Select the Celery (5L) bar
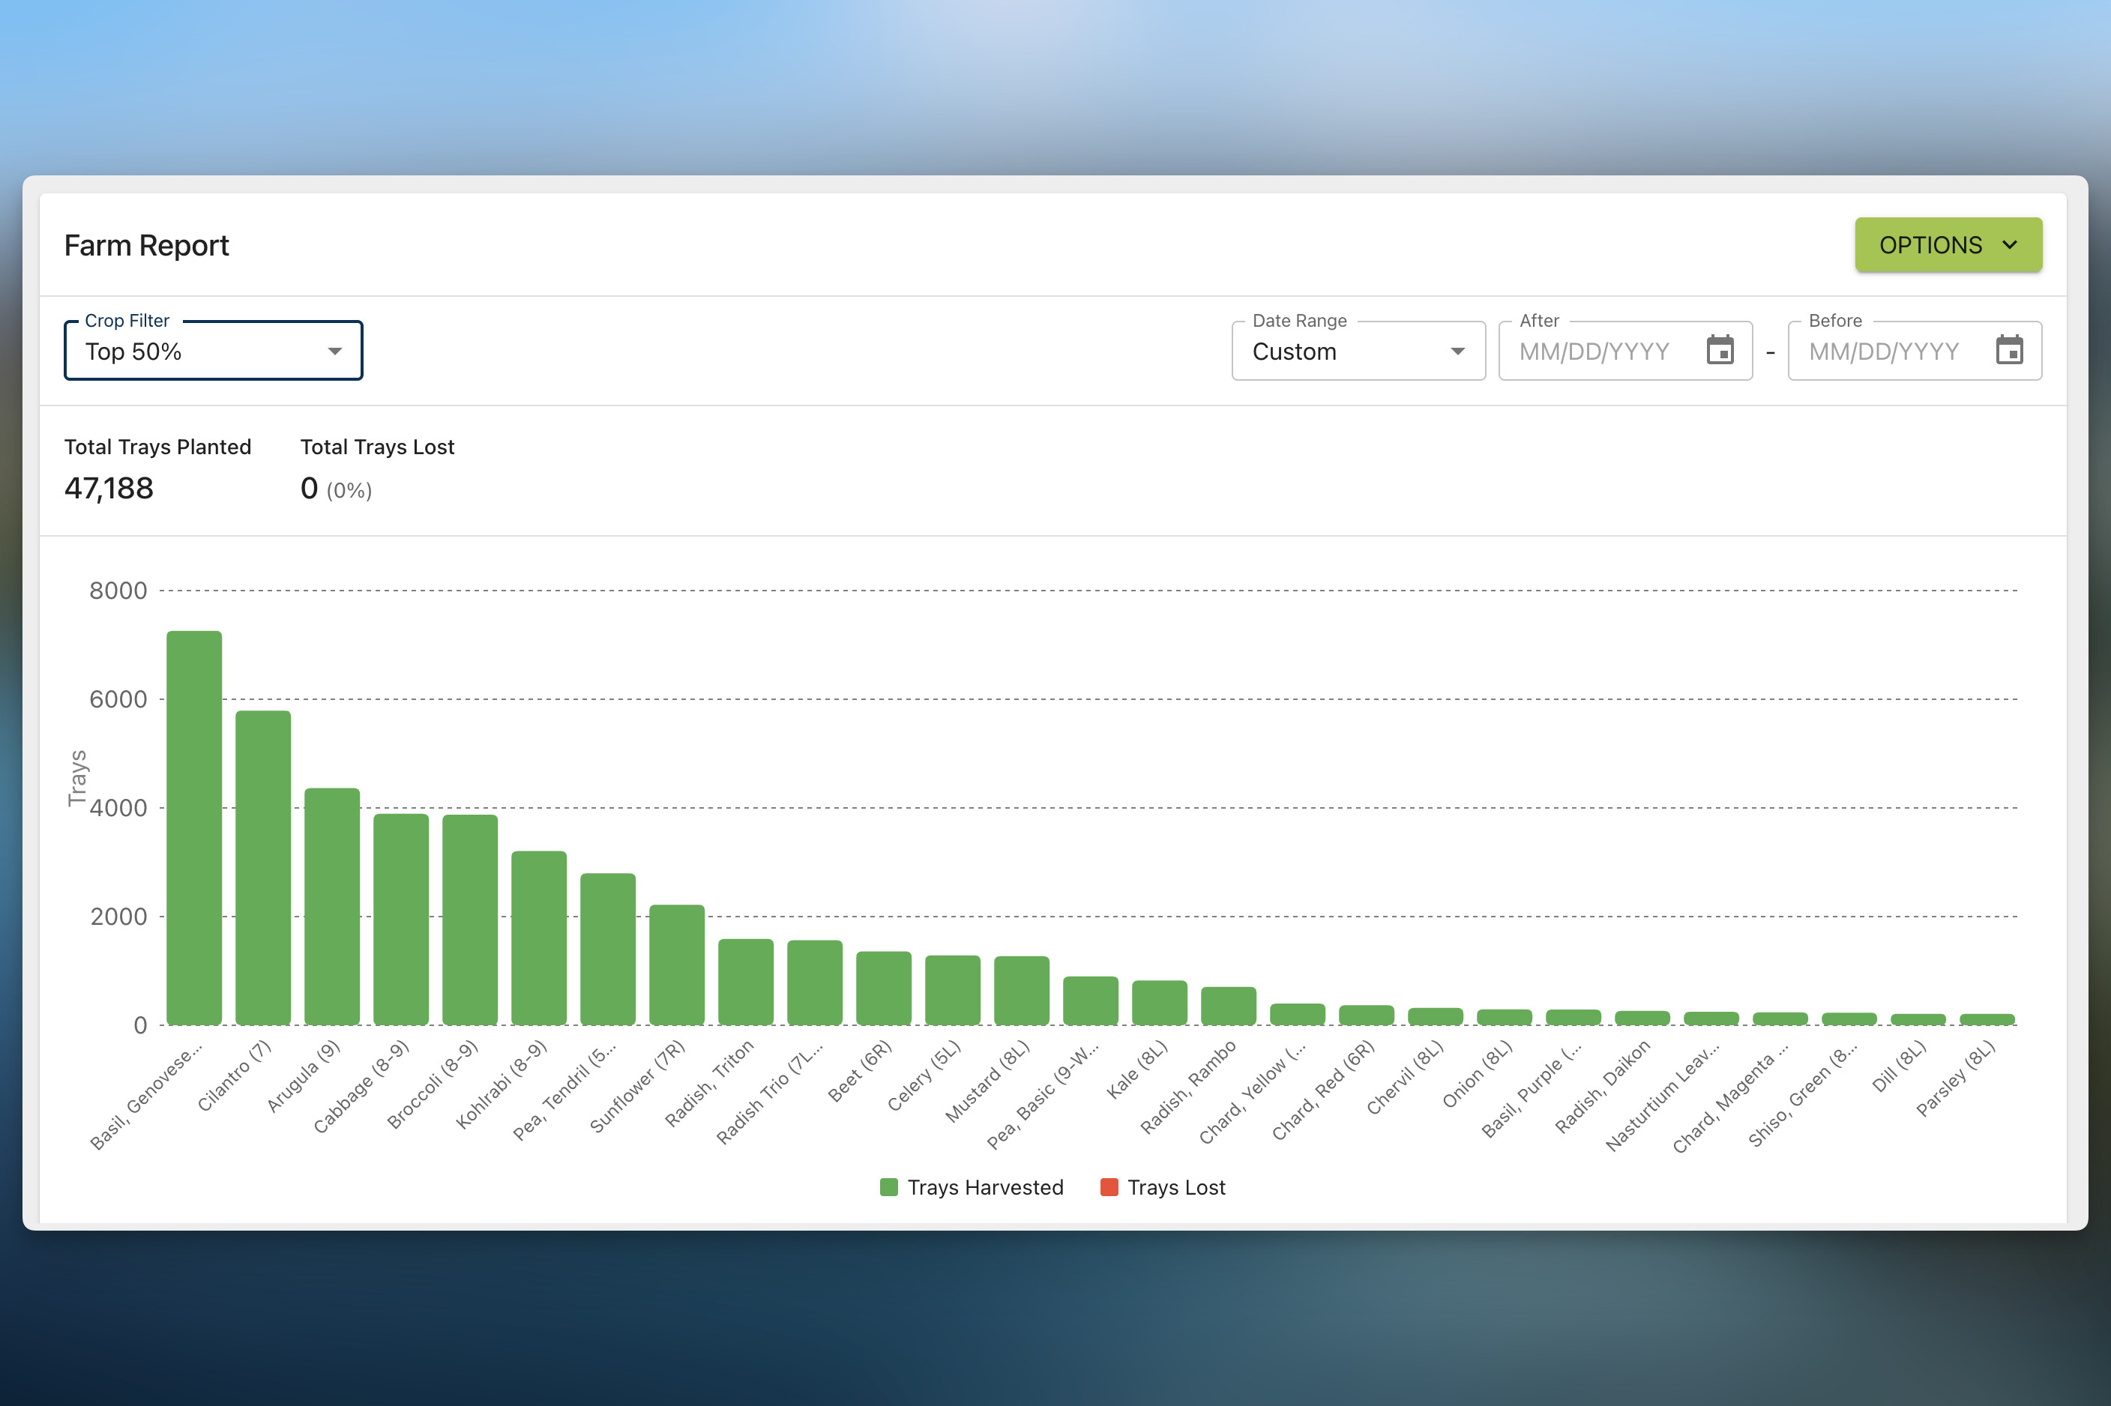Viewport: 2111px width, 1406px height. click(952, 990)
